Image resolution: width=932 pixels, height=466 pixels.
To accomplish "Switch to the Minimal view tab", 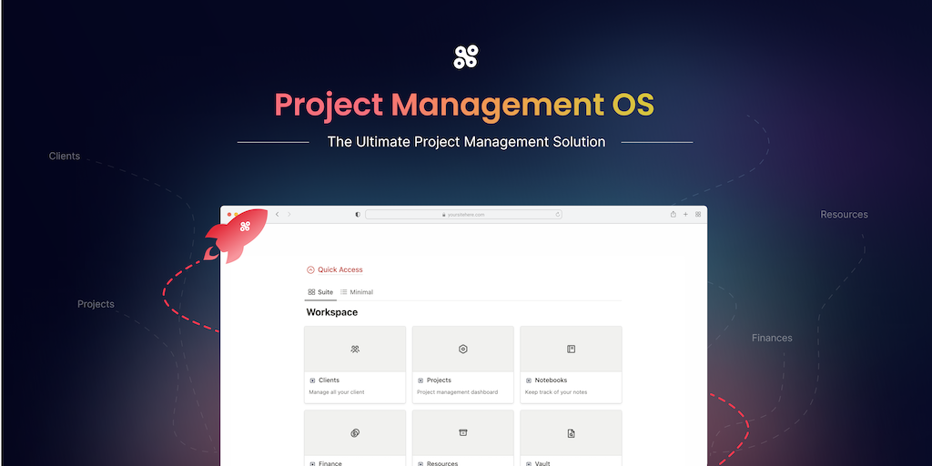I will click(x=357, y=292).
